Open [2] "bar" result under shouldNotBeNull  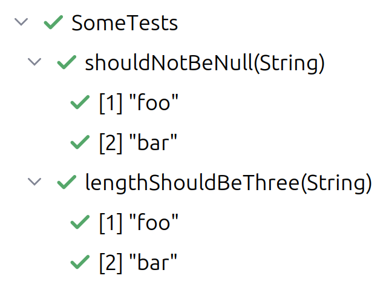click(139, 143)
